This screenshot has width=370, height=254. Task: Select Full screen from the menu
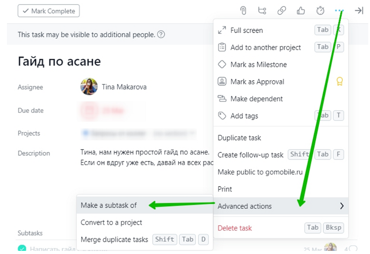coord(246,30)
